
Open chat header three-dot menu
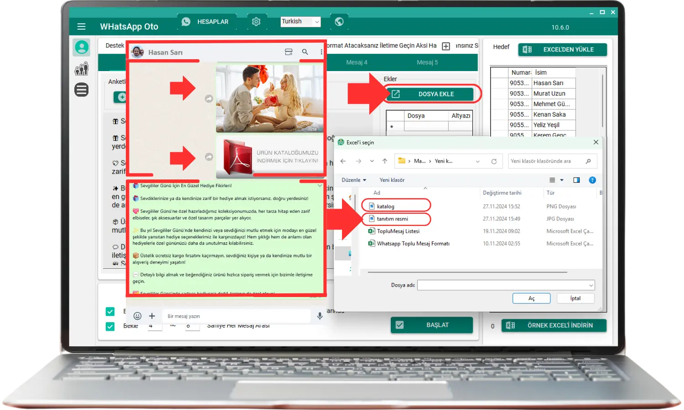(321, 52)
